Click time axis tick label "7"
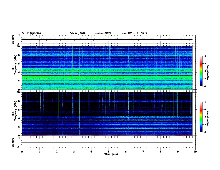 tap(143, 152)
